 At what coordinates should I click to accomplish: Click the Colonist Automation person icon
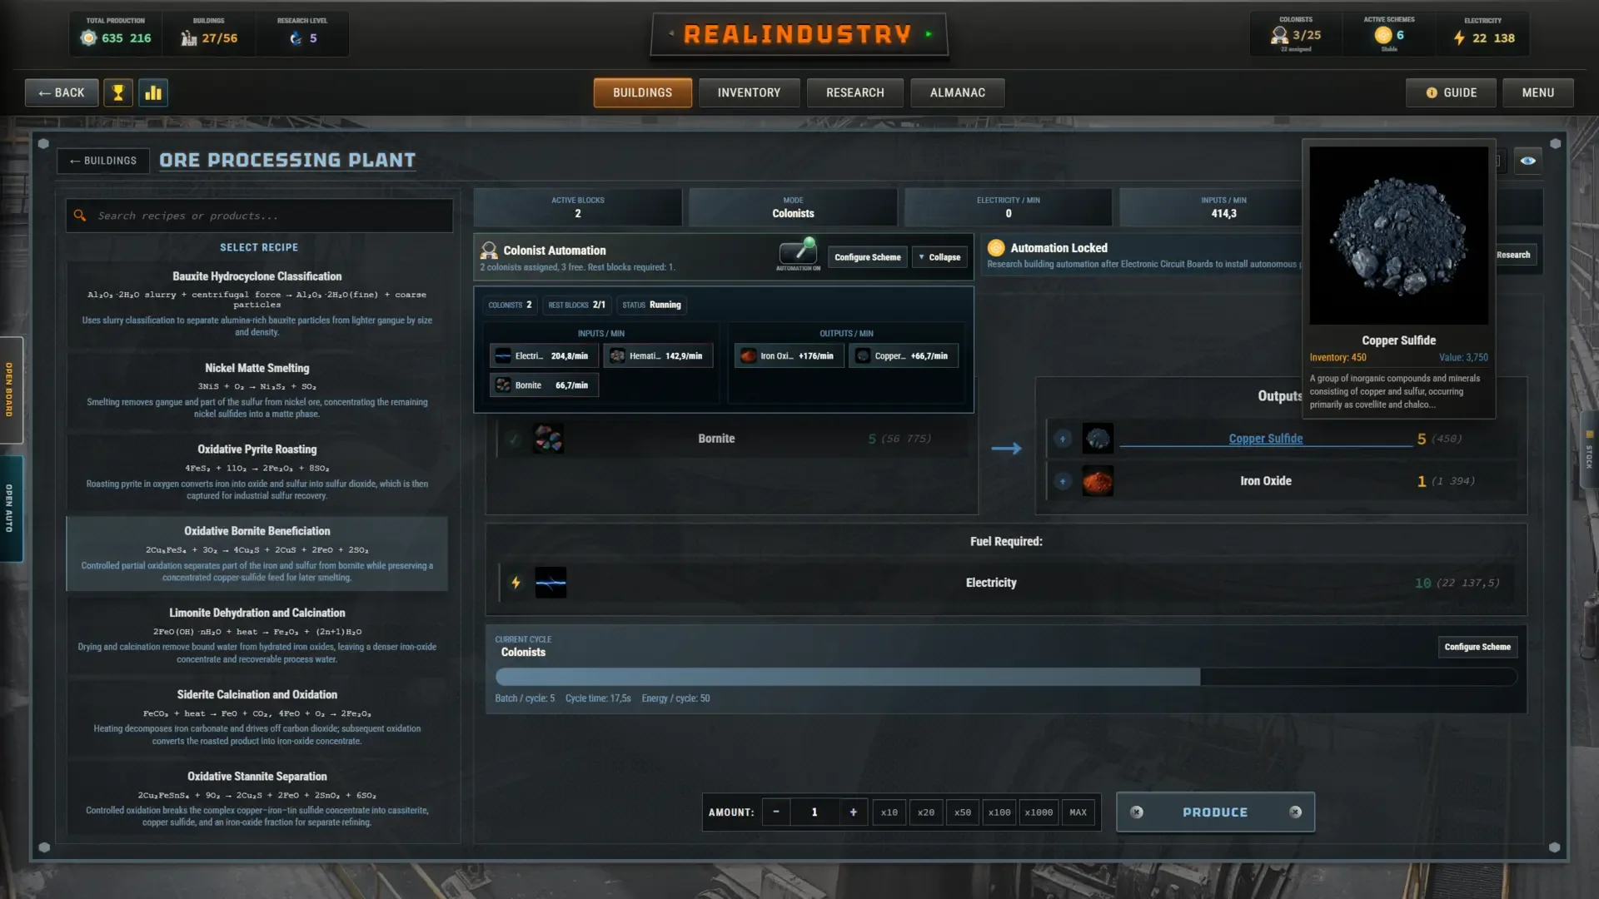pos(489,250)
